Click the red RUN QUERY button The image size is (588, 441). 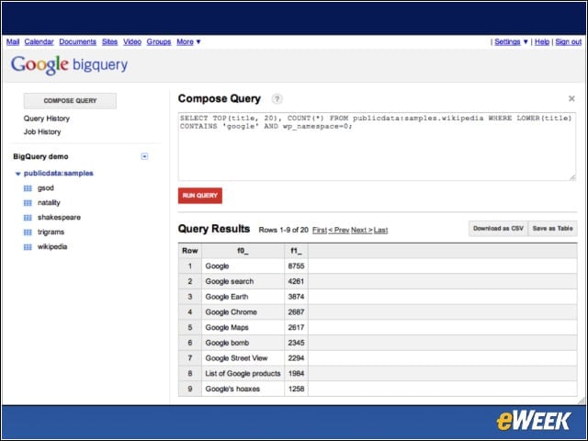200,196
